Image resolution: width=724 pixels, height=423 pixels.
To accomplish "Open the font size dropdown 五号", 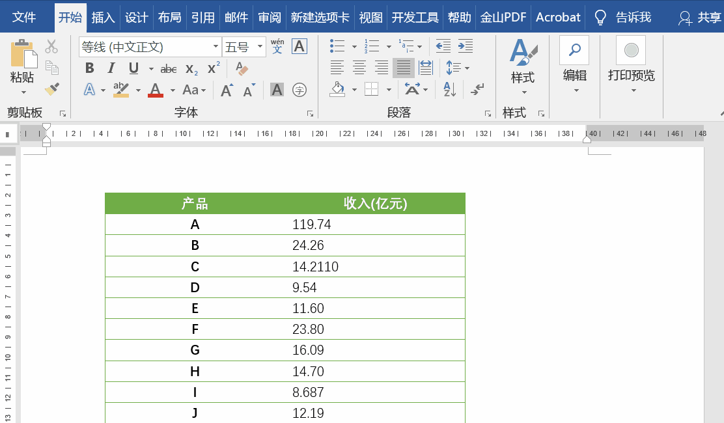I will pyautogui.click(x=260, y=47).
